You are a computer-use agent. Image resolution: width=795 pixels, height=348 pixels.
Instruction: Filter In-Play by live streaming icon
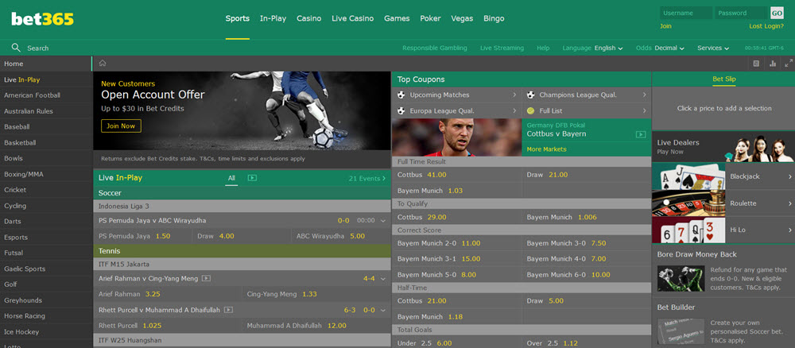point(252,178)
